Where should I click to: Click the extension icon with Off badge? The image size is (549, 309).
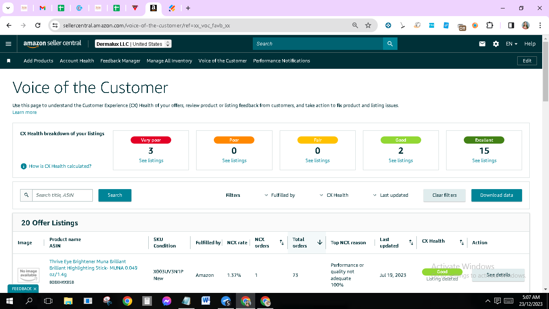[462, 27]
